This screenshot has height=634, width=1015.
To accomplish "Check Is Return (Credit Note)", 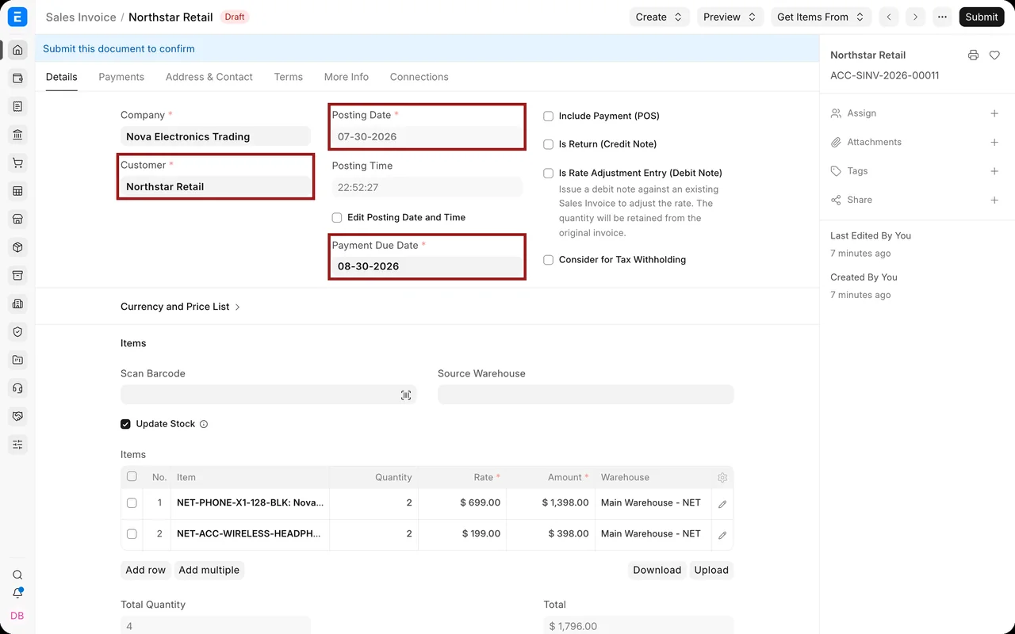I will point(548,144).
